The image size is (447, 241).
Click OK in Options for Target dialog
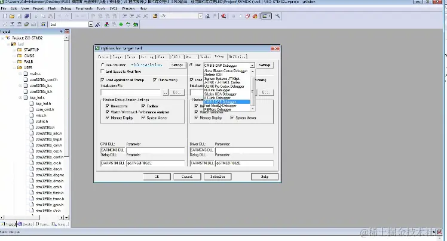click(x=157, y=177)
